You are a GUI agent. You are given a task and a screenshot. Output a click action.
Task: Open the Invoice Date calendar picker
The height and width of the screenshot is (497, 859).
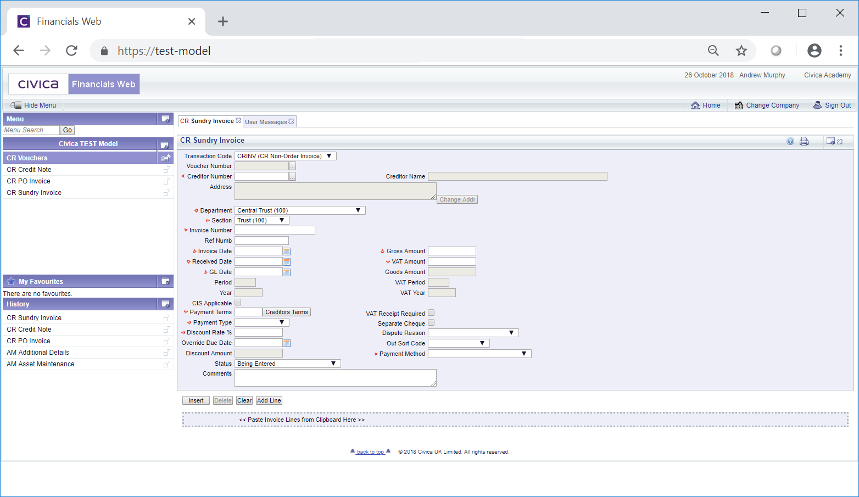[x=287, y=252]
